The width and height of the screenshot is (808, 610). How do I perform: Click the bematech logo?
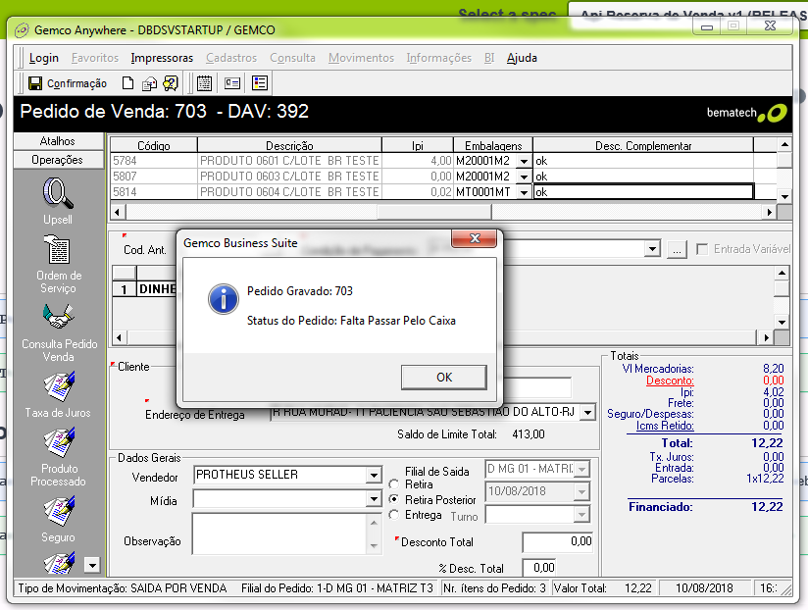[x=746, y=113]
